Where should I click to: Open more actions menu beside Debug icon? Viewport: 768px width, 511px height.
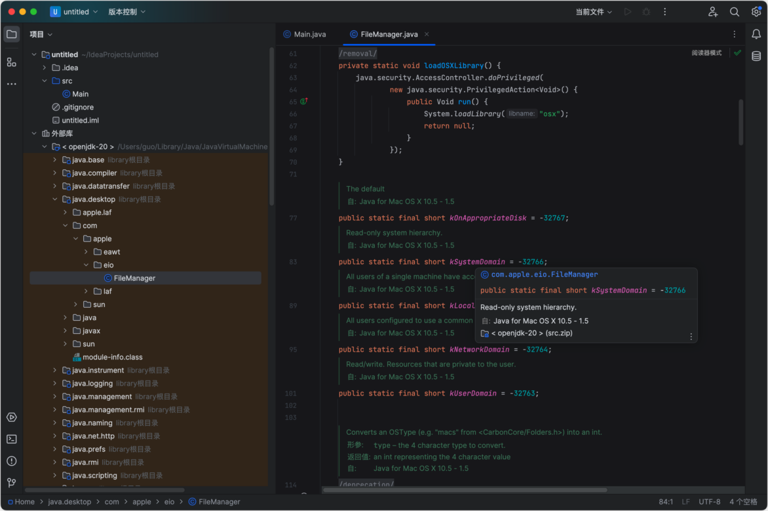coord(664,12)
